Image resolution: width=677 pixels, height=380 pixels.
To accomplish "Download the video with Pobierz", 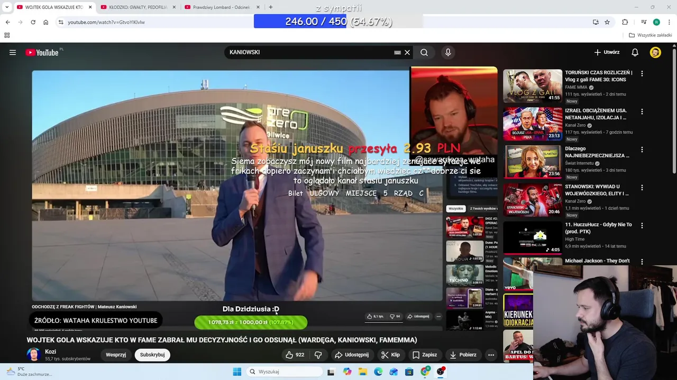I will pos(463,355).
